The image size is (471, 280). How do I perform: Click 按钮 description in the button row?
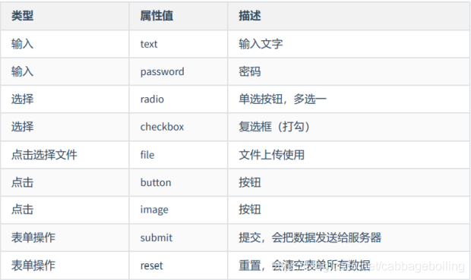coord(250,182)
